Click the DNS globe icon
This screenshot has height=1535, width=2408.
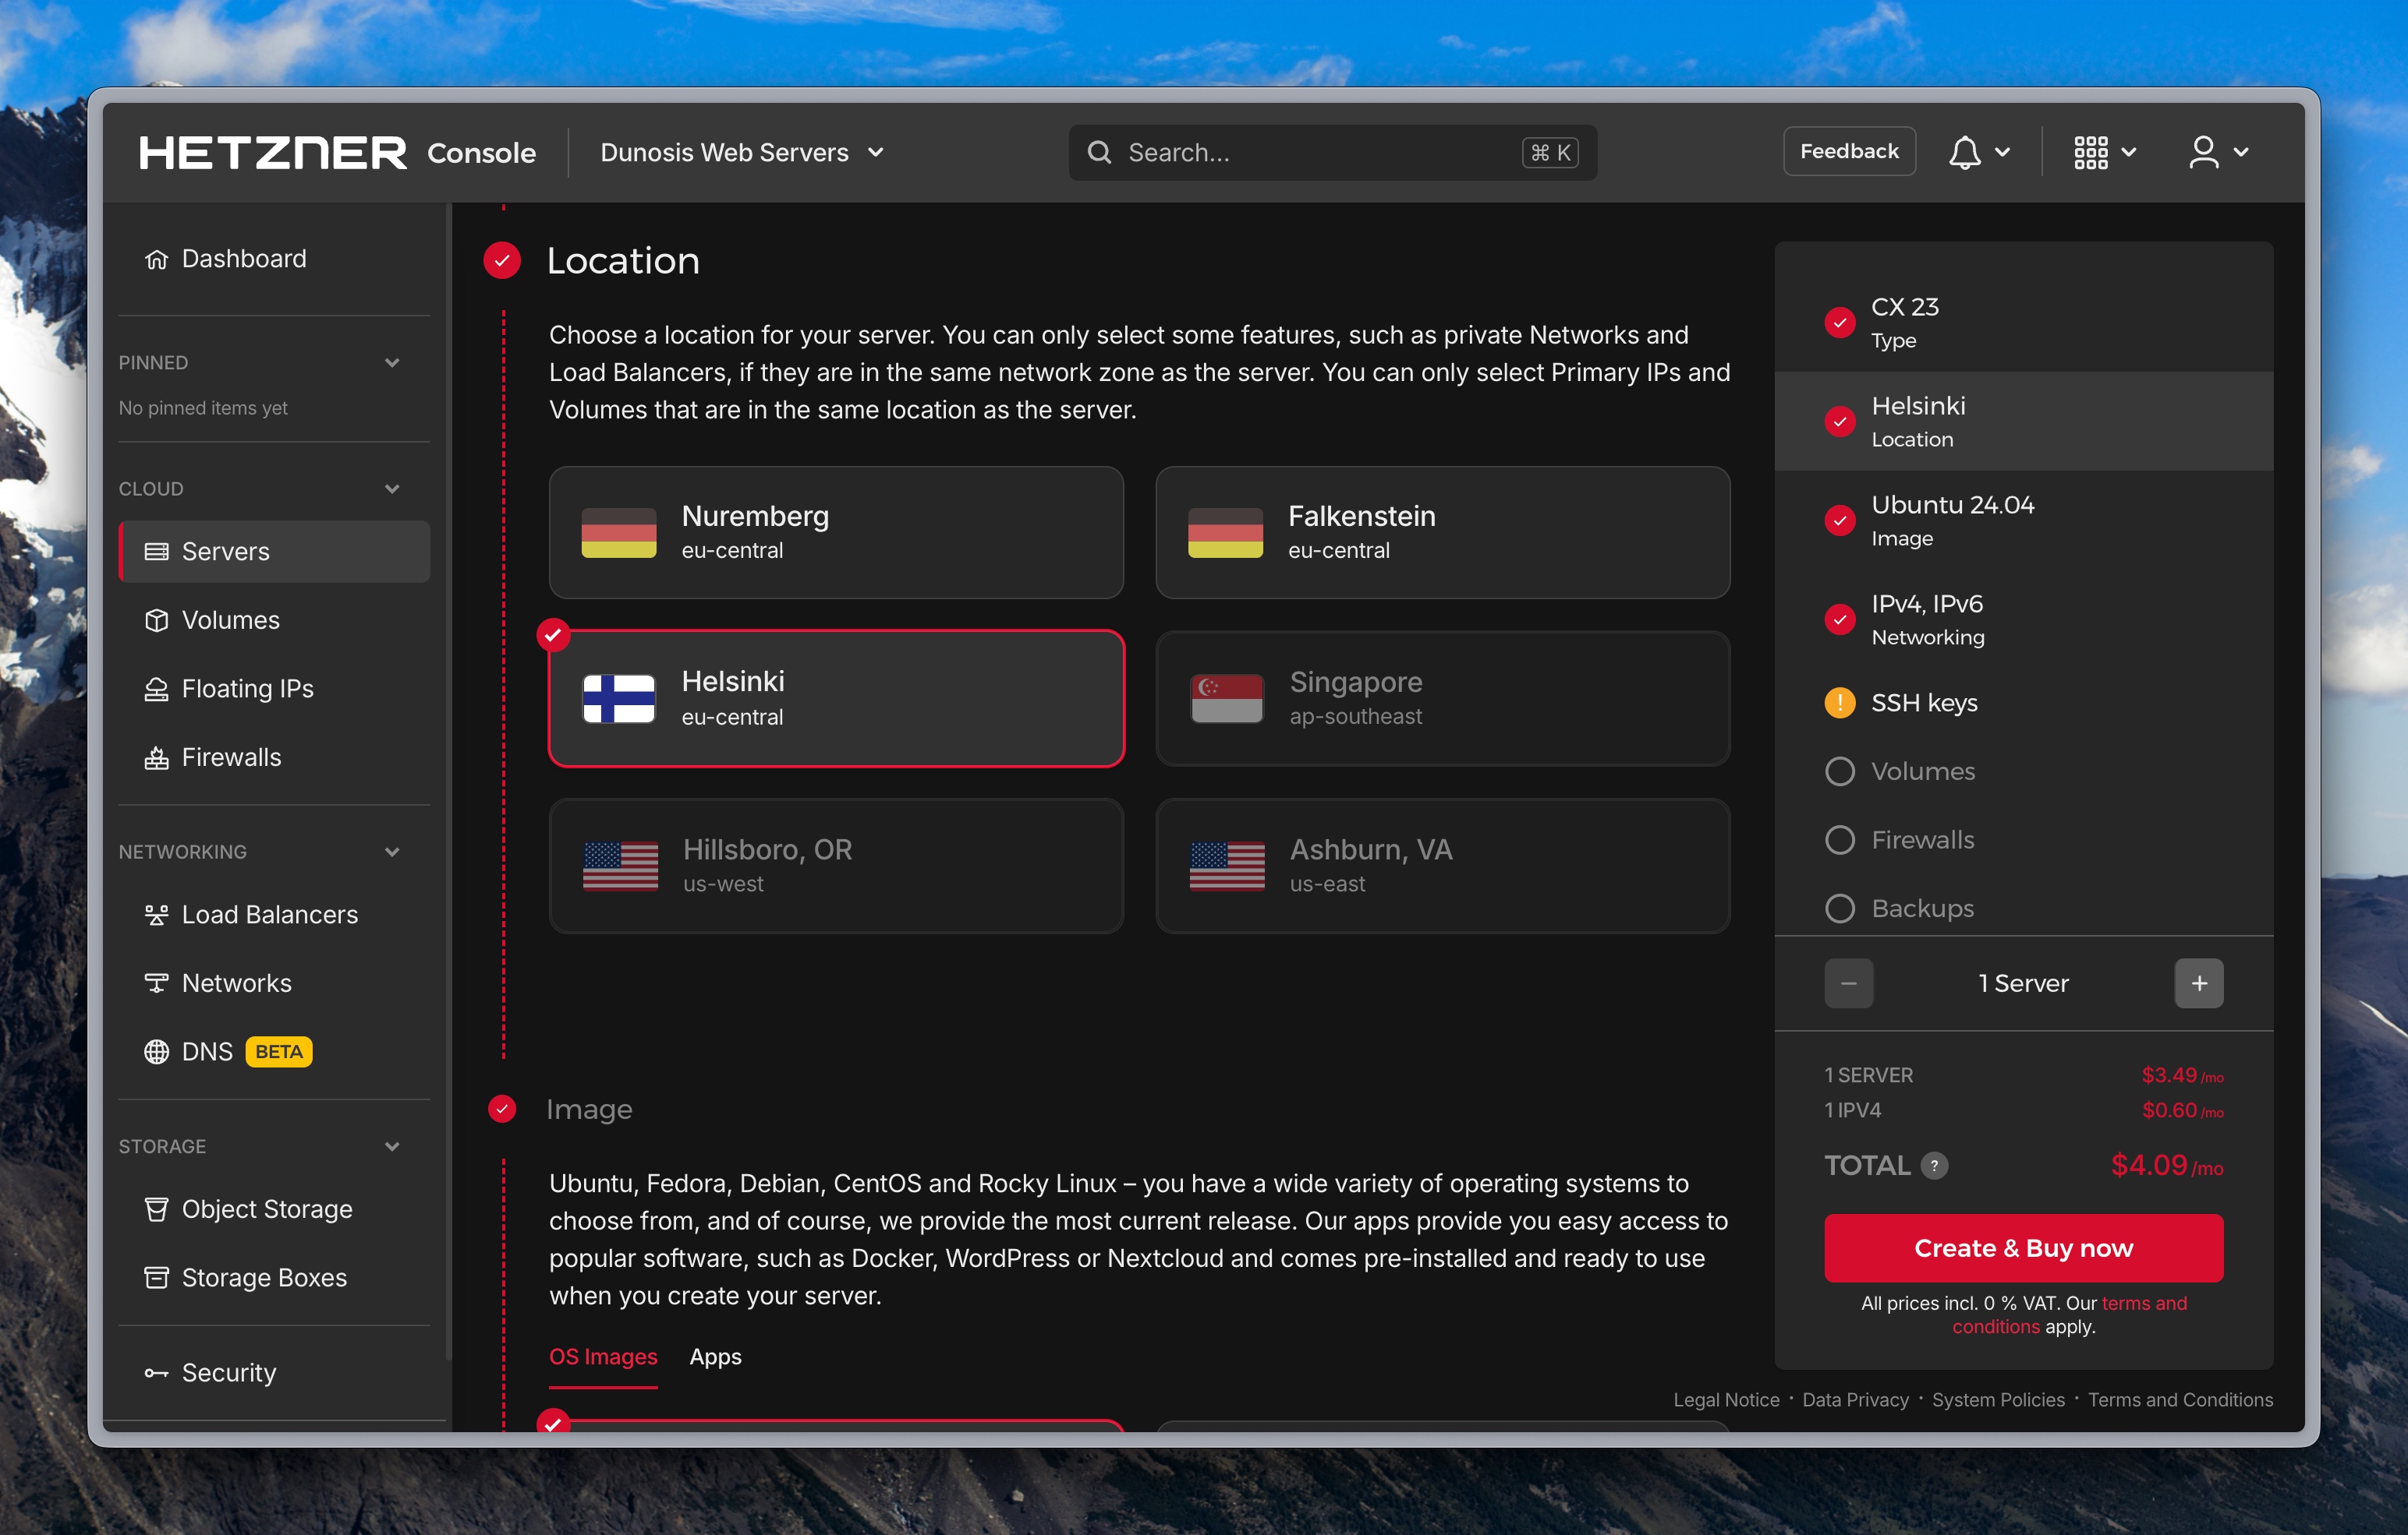click(x=156, y=1051)
